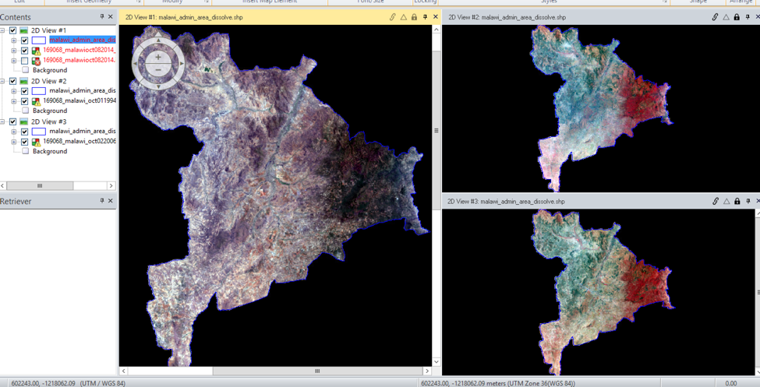Pan right with navigation wheel arrow

click(182, 63)
